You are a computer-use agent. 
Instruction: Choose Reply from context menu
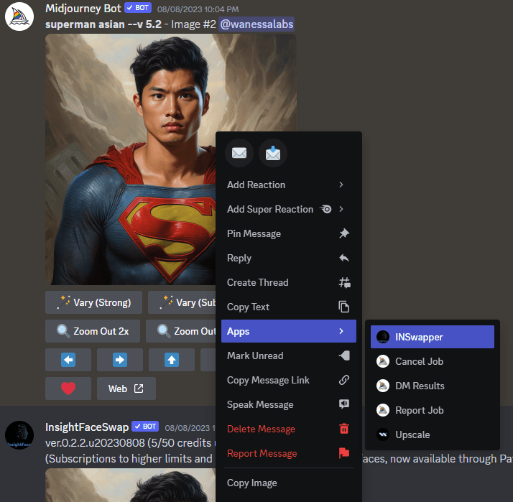pos(289,258)
